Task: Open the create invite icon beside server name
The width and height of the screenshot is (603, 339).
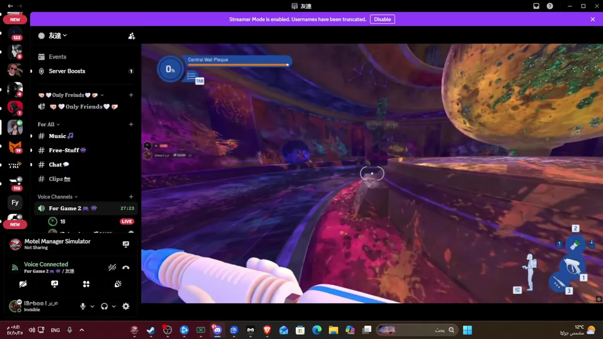Action: 131,36
